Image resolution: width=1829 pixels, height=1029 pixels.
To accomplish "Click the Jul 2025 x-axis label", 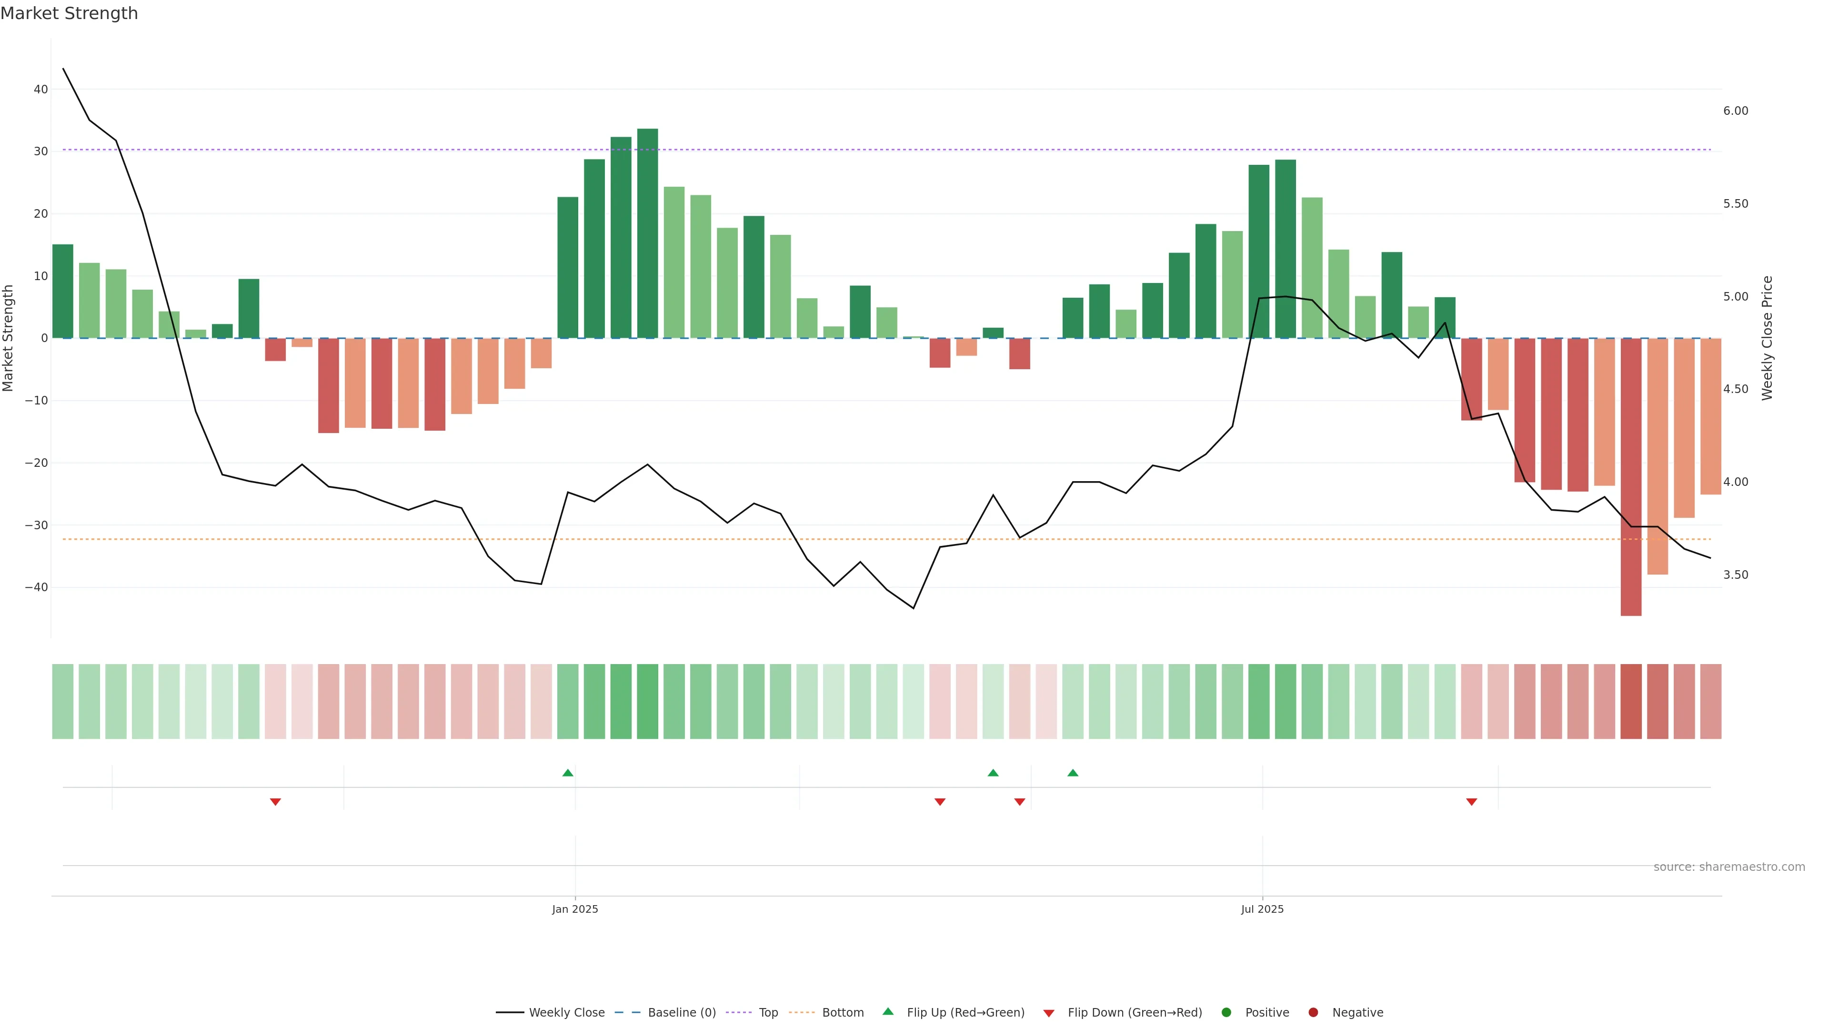I will 1262,909.
